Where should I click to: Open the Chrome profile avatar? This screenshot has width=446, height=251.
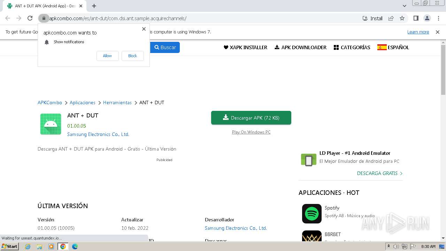(427, 18)
